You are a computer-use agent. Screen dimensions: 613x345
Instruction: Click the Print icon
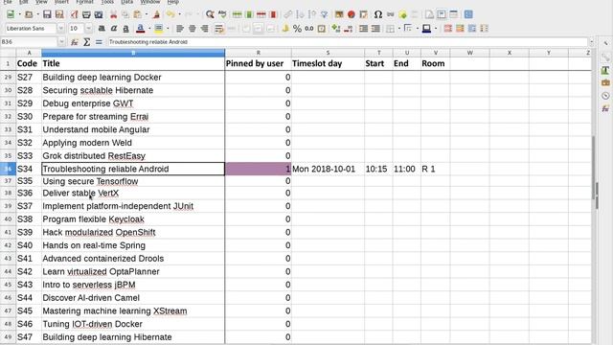click(x=86, y=14)
